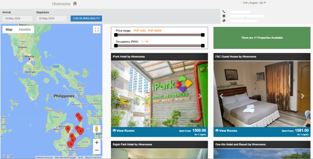
Task: Show next photo of iPark Hotel
Action: click(x=200, y=96)
